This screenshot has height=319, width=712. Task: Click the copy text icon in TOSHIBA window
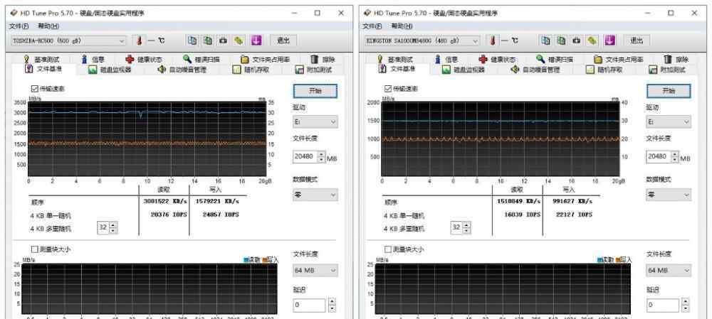192,40
